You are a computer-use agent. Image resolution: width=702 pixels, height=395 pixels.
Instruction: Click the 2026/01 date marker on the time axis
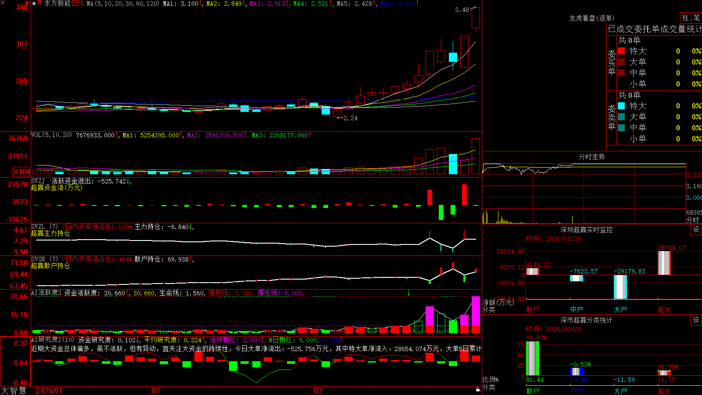[50, 391]
